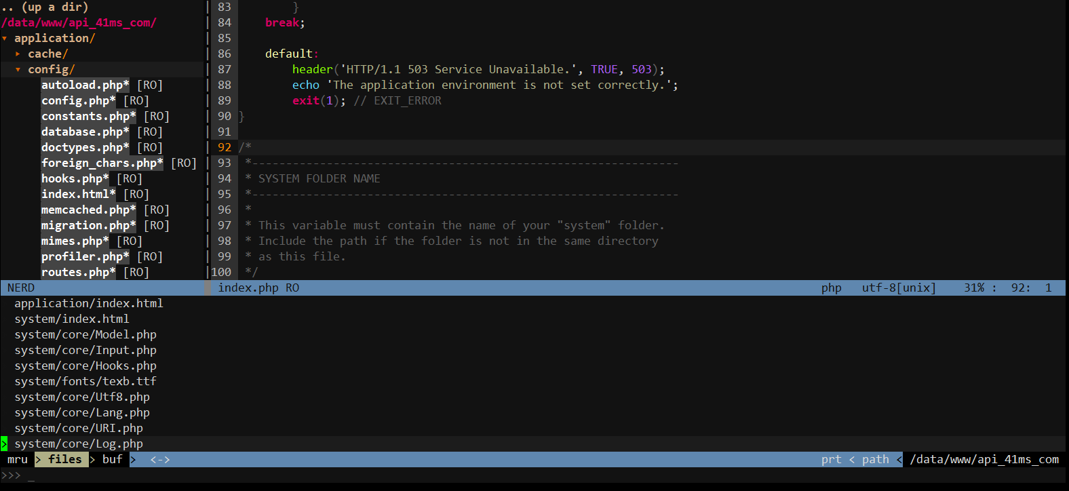Open index.html in the config folder
Screen dimensions: 1069x491
click(x=78, y=195)
